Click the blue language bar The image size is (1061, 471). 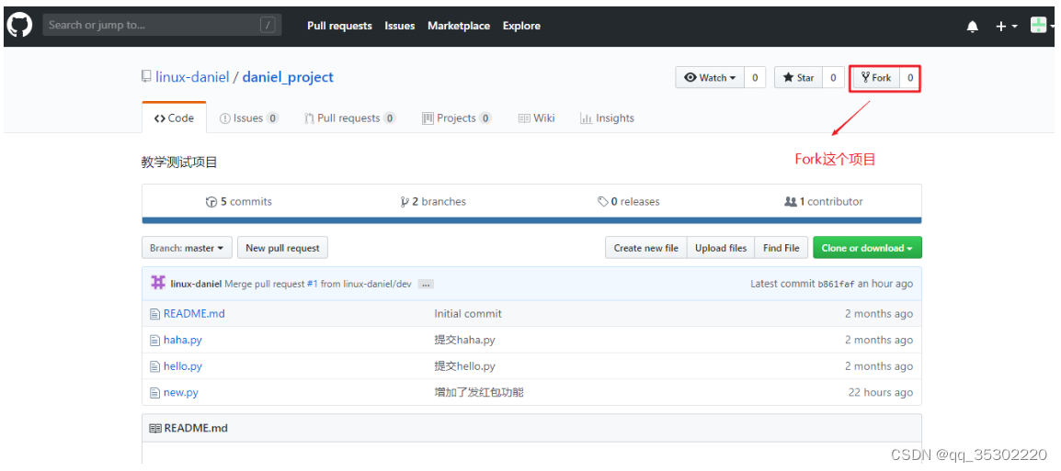tap(531, 220)
